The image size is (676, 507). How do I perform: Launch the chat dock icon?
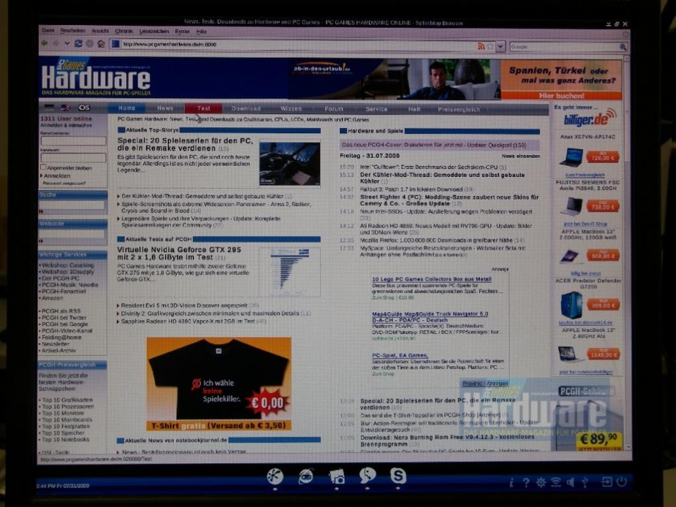(367, 476)
